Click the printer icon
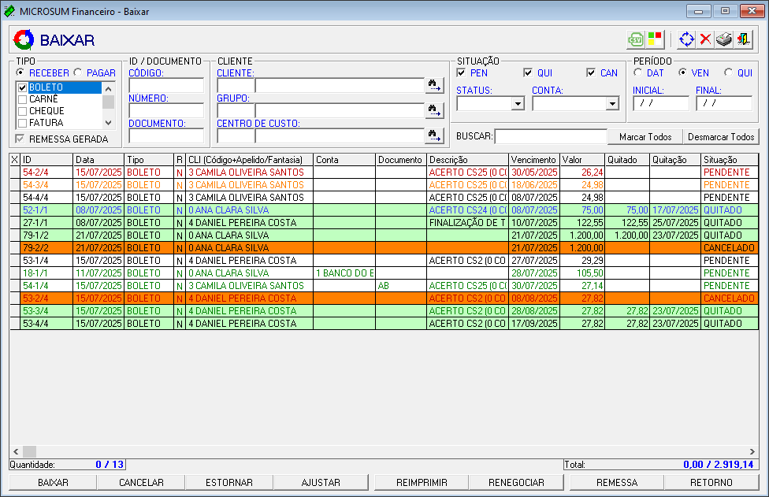Viewport: 769px width, 497px height. tap(724, 39)
